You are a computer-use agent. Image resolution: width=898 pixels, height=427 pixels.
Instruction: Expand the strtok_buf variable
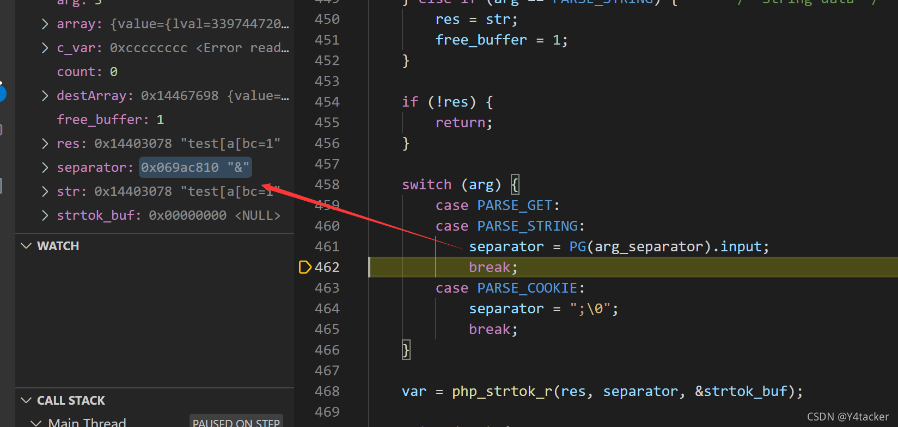45,215
